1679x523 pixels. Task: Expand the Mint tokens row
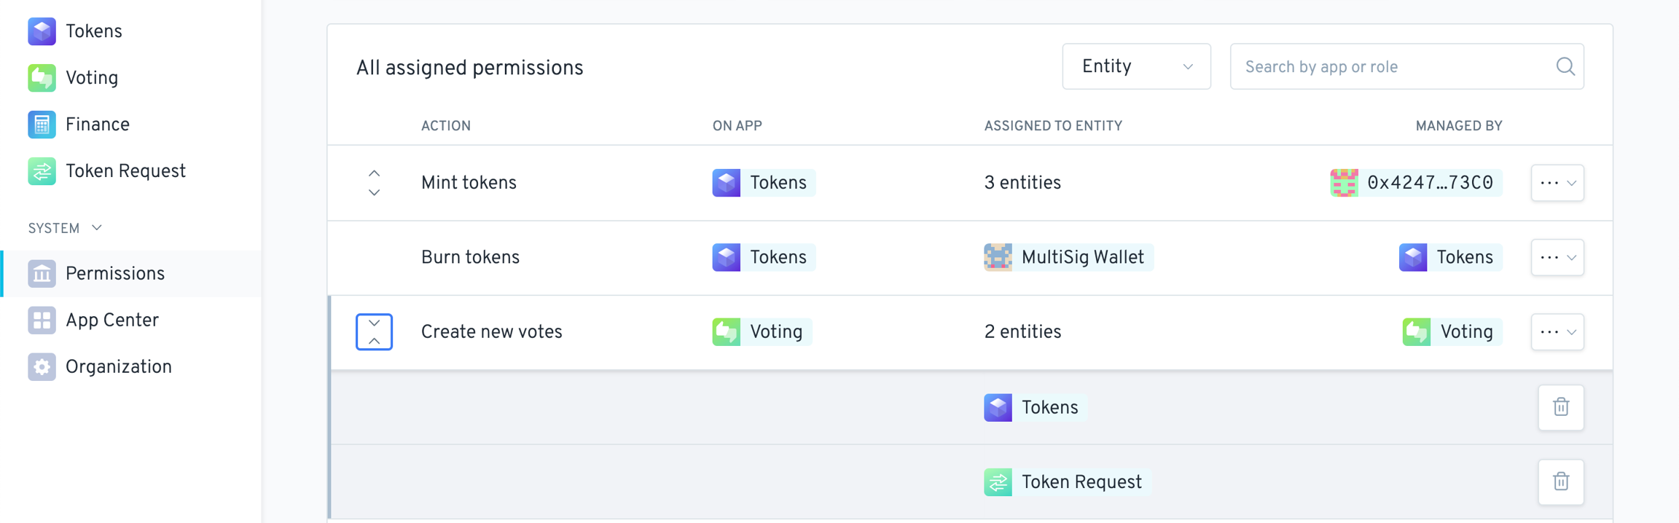pyautogui.click(x=374, y=183)
